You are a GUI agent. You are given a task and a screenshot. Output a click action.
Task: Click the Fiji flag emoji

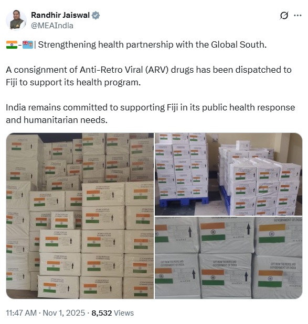28,45
